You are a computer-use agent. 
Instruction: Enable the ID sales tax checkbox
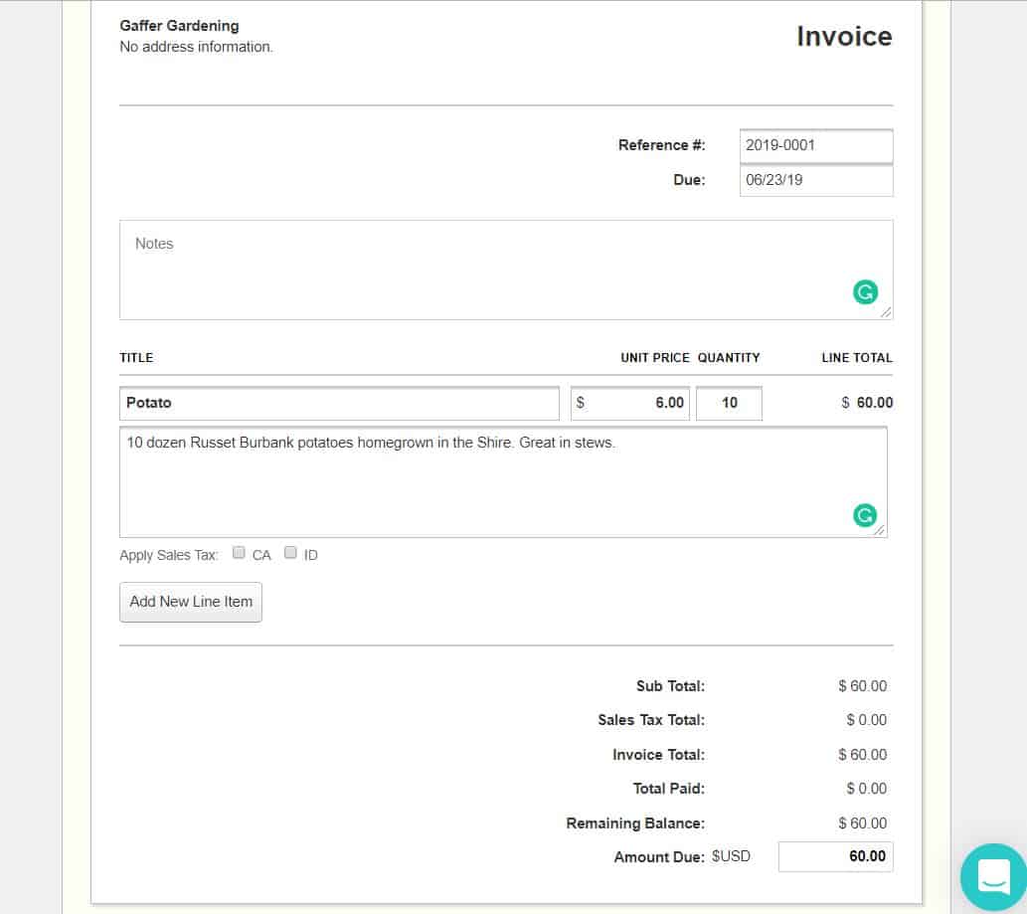pos(290,553)
